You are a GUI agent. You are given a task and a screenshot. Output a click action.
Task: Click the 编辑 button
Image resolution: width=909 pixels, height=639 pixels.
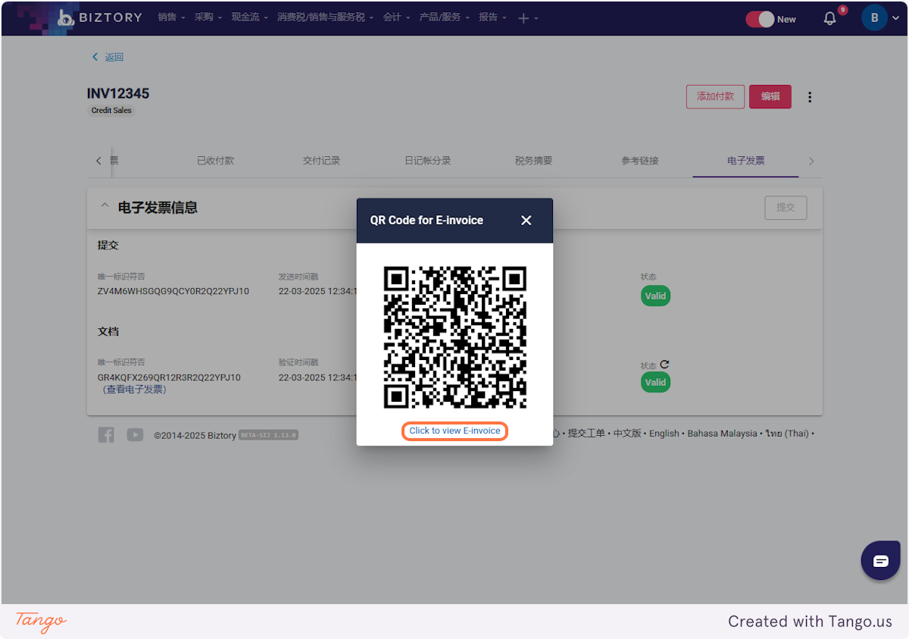tap(770, 96)
